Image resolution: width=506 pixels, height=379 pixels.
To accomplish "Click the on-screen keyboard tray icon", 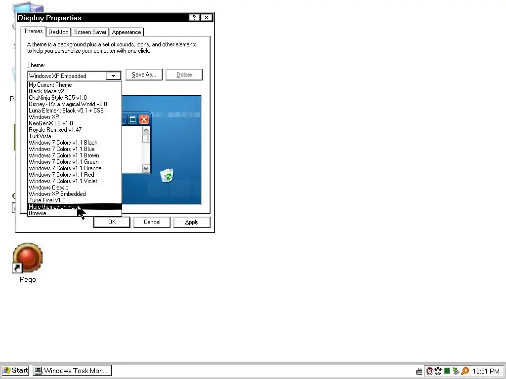I will pos(419,371).
